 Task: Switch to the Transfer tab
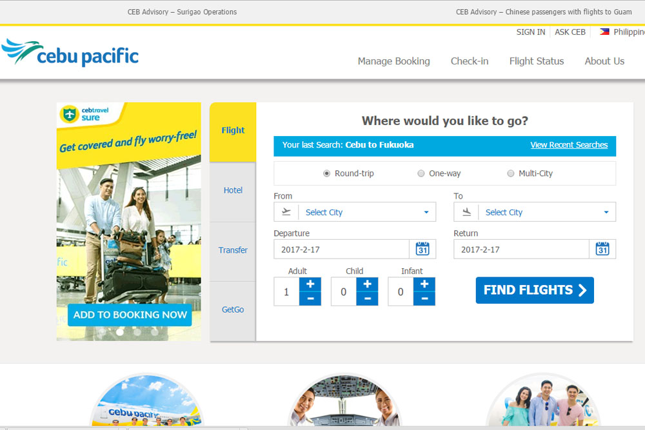[x=233, y=250]
